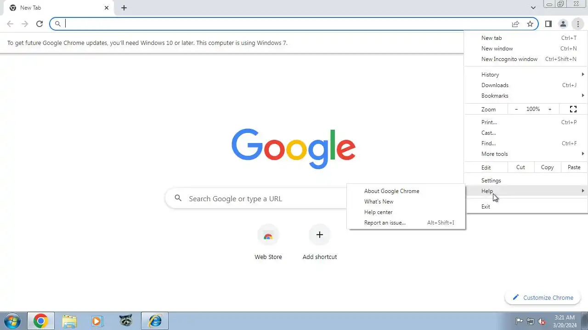Click the Zoom label in menu
Screen dimensions: 588x330
[x=488, y=109]
